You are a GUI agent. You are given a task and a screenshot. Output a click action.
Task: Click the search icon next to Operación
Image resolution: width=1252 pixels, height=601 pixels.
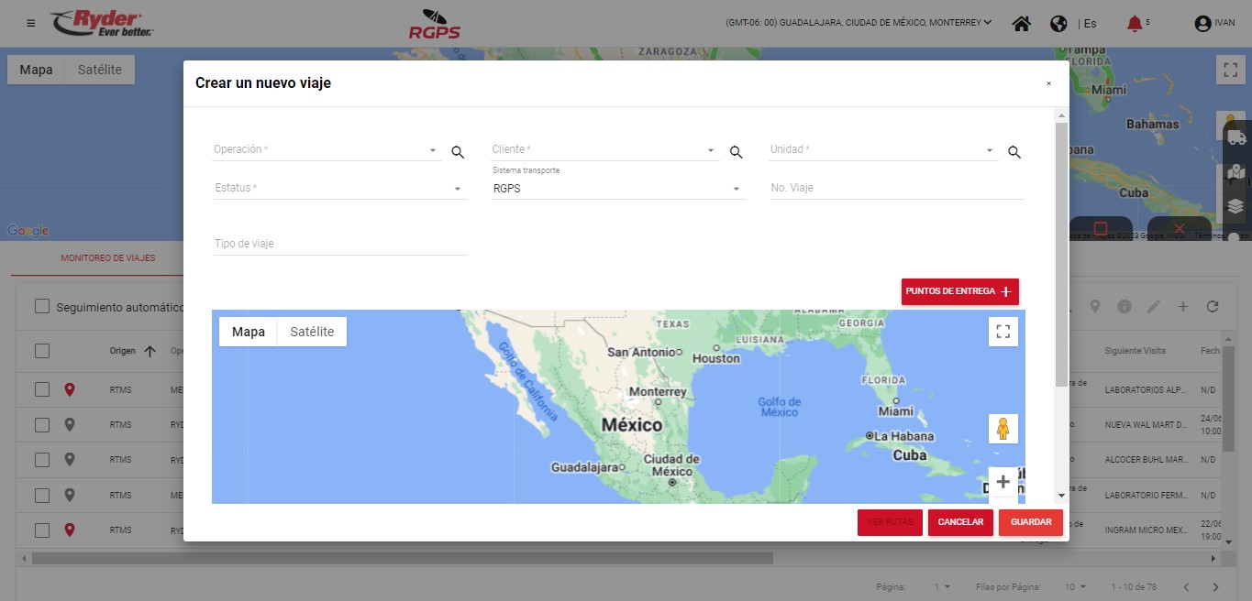(458, 152)
